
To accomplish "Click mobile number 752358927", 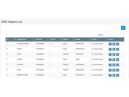I will pos(79,54).
